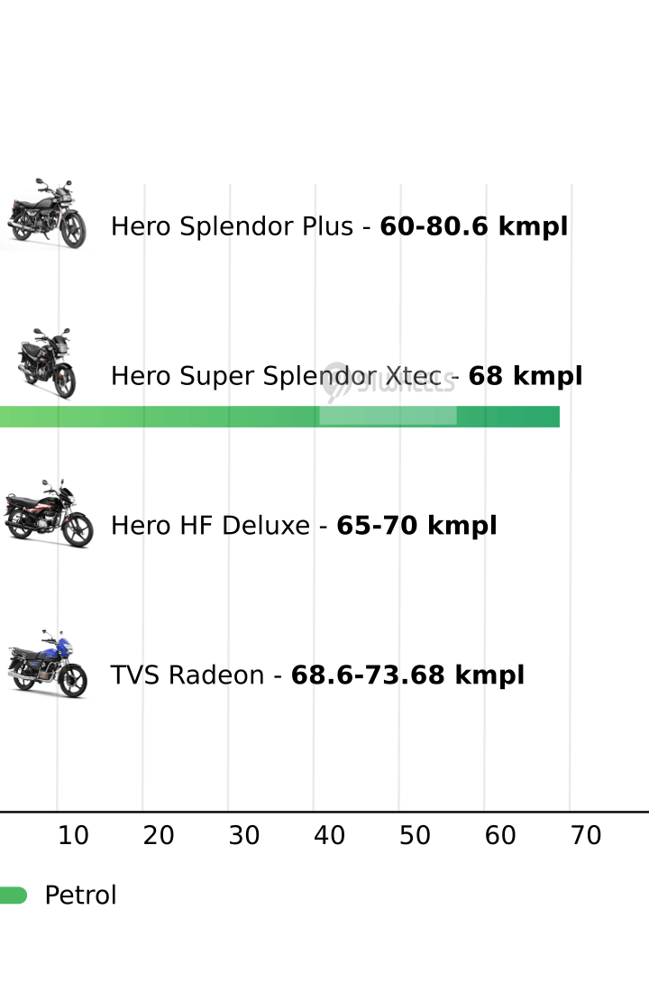Image resolution: width=649 pixels, height=983 pixels.
Task: Select the TVS Radeon name label
Action: [187, 675]
